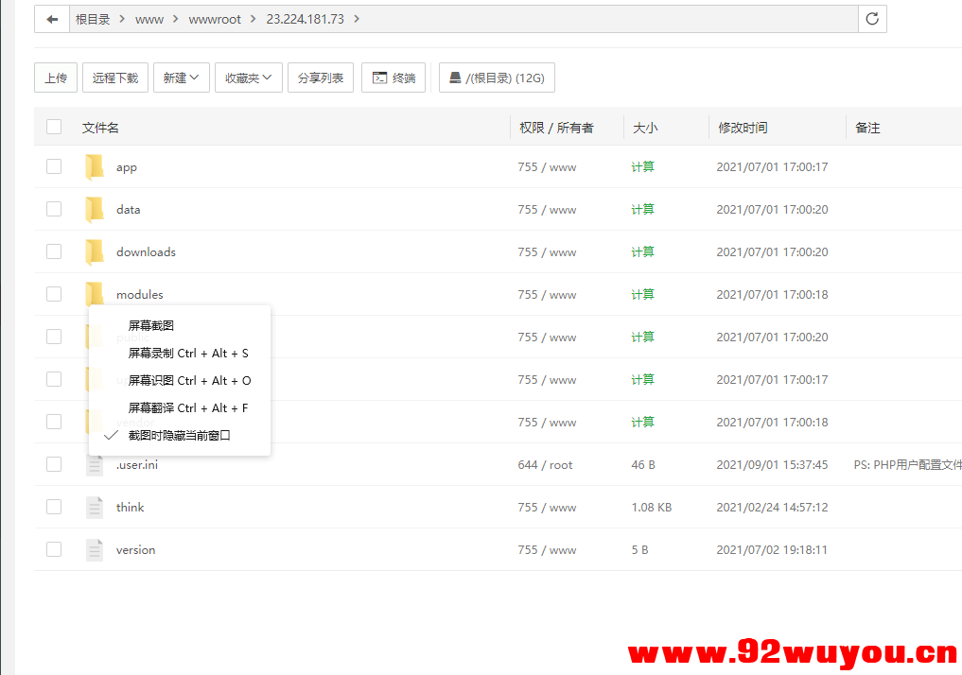Select 屏幕截图 from the context menu

click(149, 324)
